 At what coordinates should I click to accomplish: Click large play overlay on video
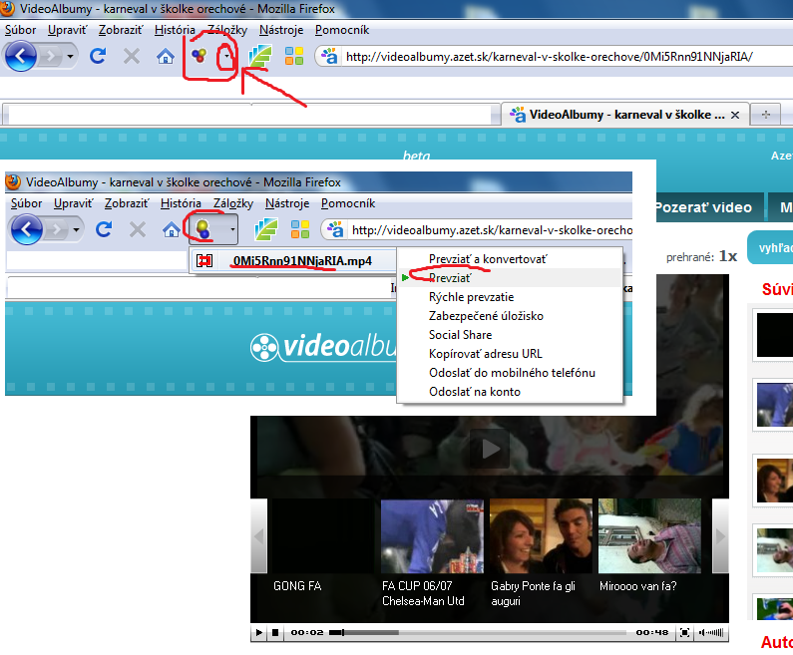point(490,449)
